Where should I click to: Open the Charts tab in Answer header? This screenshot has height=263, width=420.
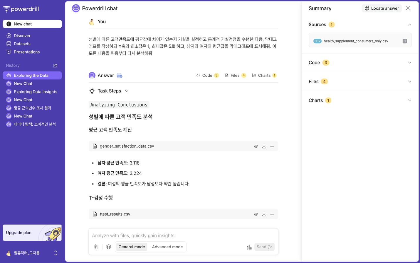[x=264, y=76]
